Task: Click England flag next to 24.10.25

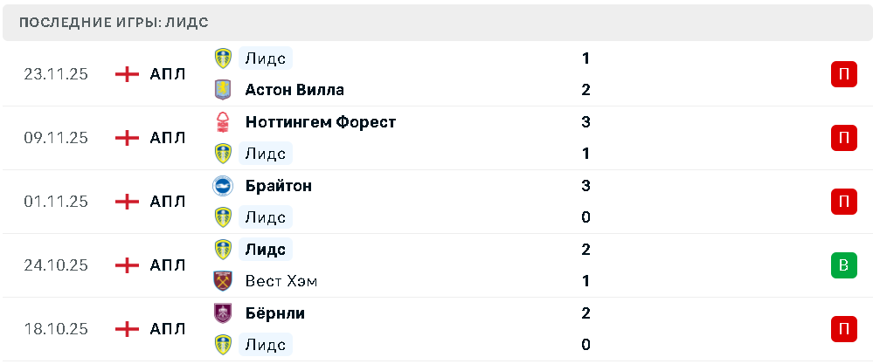Action: 128,265
